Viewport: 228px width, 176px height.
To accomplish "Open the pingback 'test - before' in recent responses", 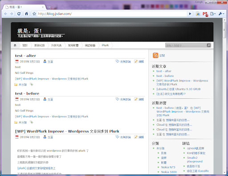I will point(183,112).
